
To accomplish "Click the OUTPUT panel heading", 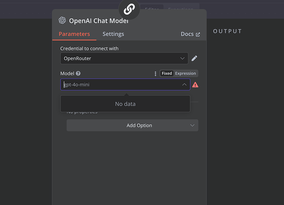I will (x=227, y=31).
